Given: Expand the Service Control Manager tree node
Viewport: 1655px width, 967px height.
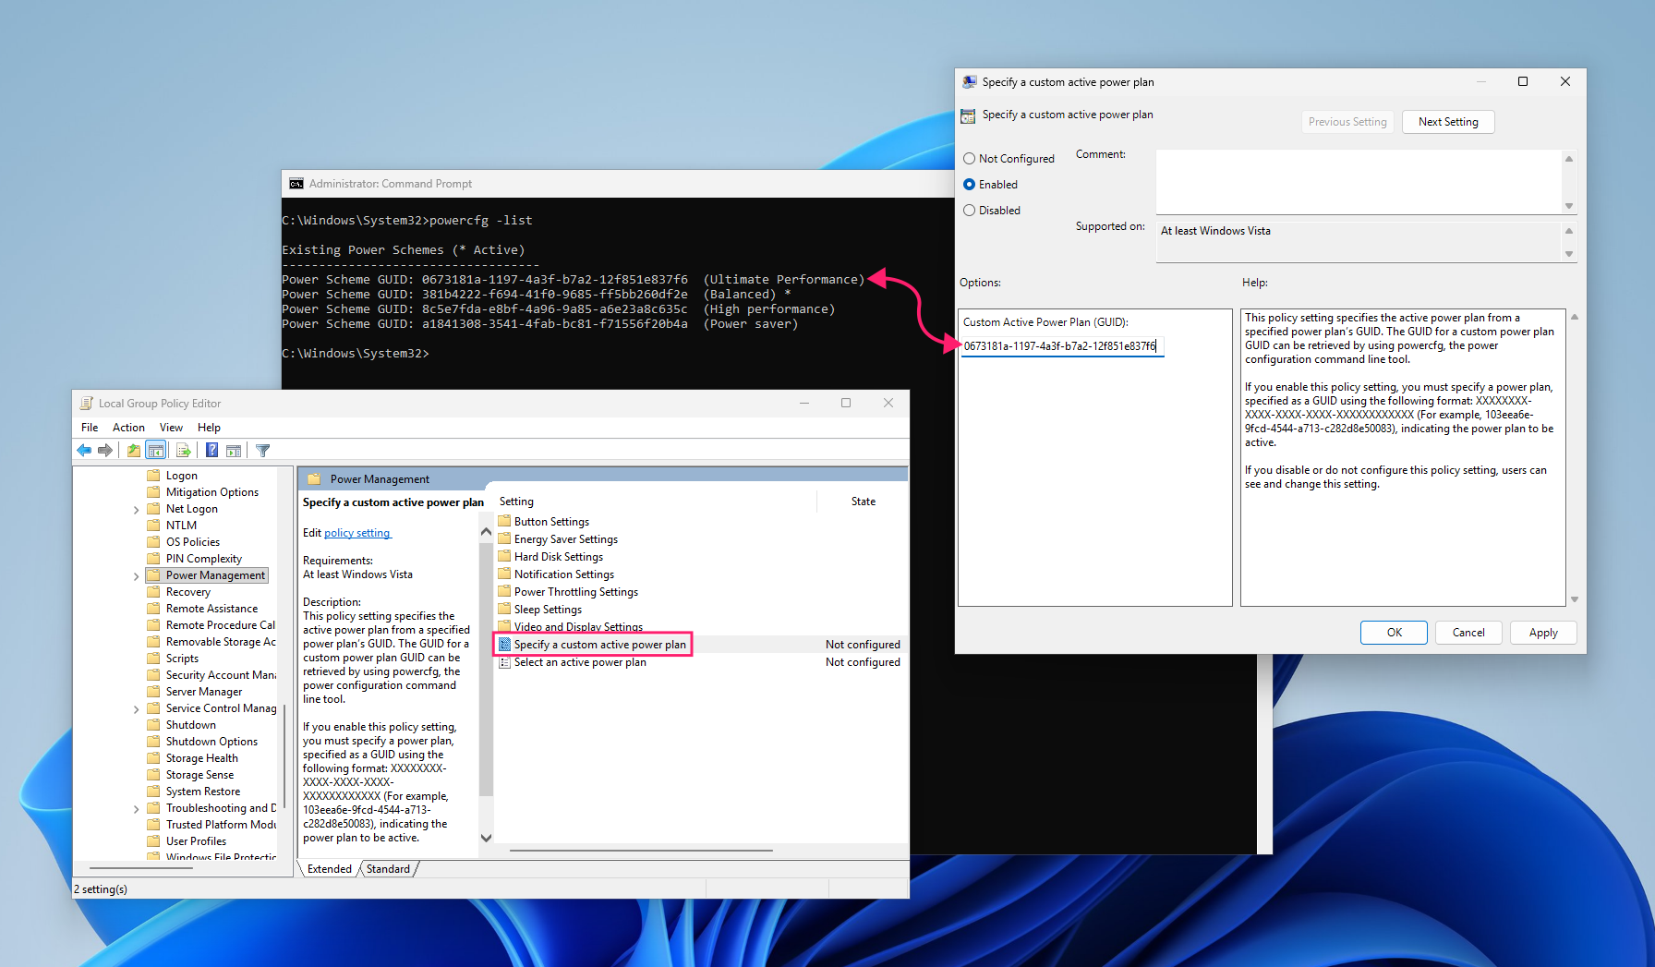Looking at the screenshot, I should 137,709.
